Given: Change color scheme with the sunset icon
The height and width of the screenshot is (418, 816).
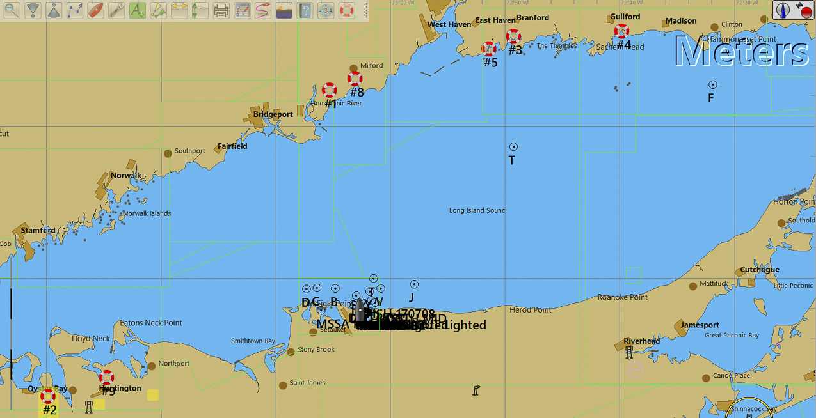Looking at the screenshot, I should tap(284, 10).
